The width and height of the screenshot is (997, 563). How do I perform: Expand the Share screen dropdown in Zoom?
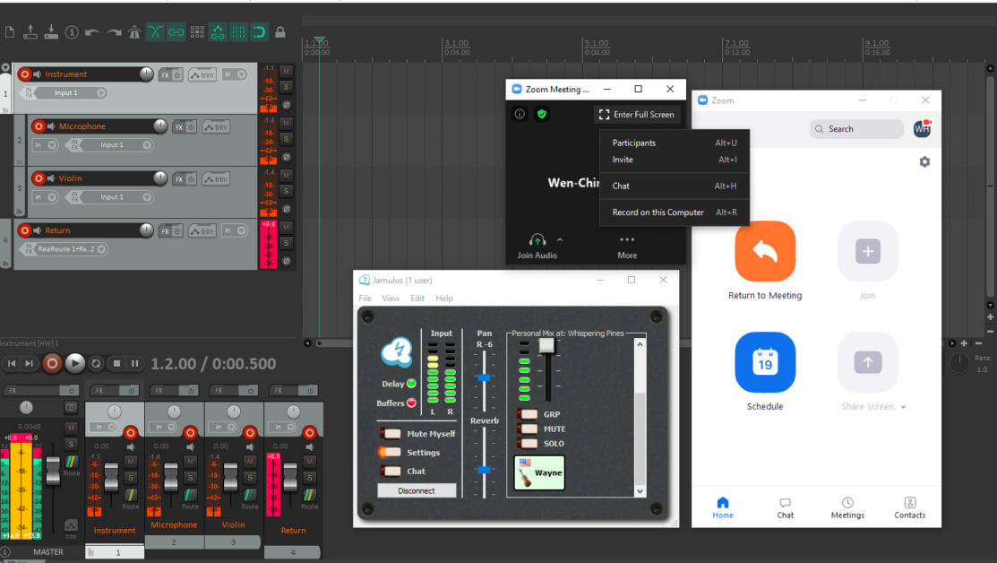pyautogui.click(x=901, y=406)
